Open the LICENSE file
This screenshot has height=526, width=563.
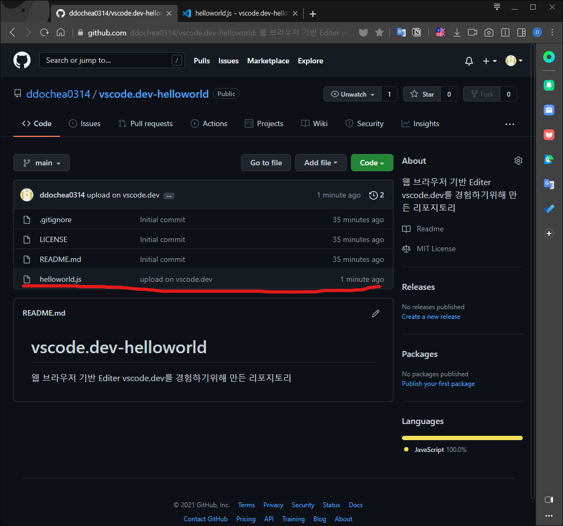point(54,239)
